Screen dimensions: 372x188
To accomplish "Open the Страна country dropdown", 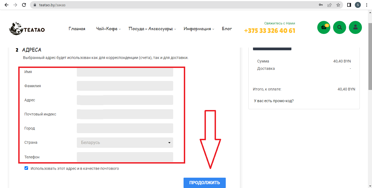I will 125,143.
